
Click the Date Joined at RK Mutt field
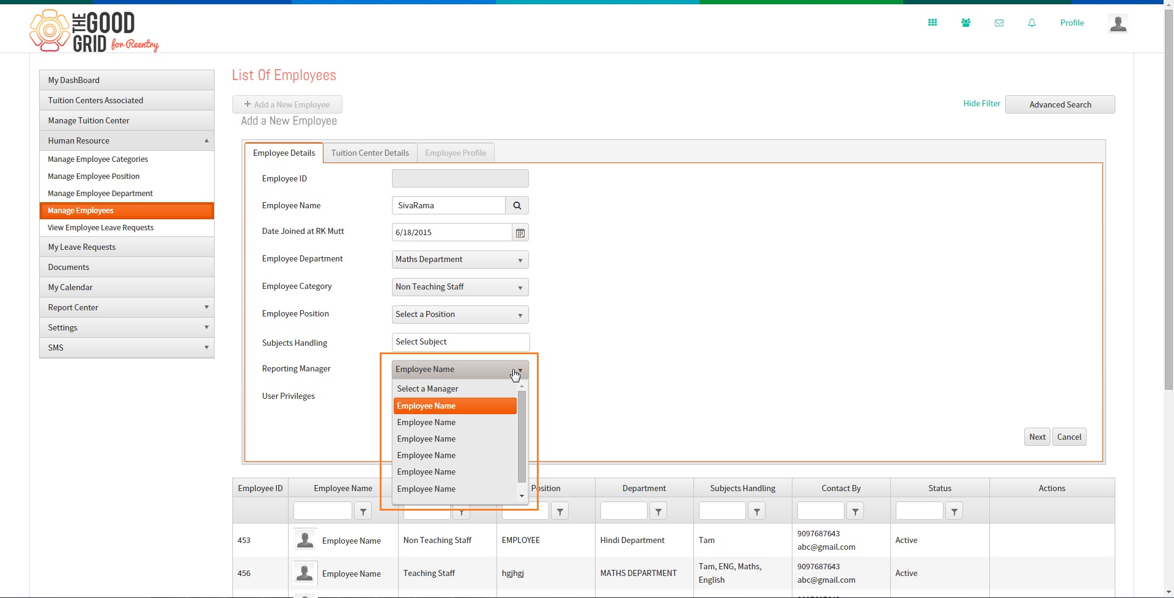pyautogui.click(x=452, y=233)
